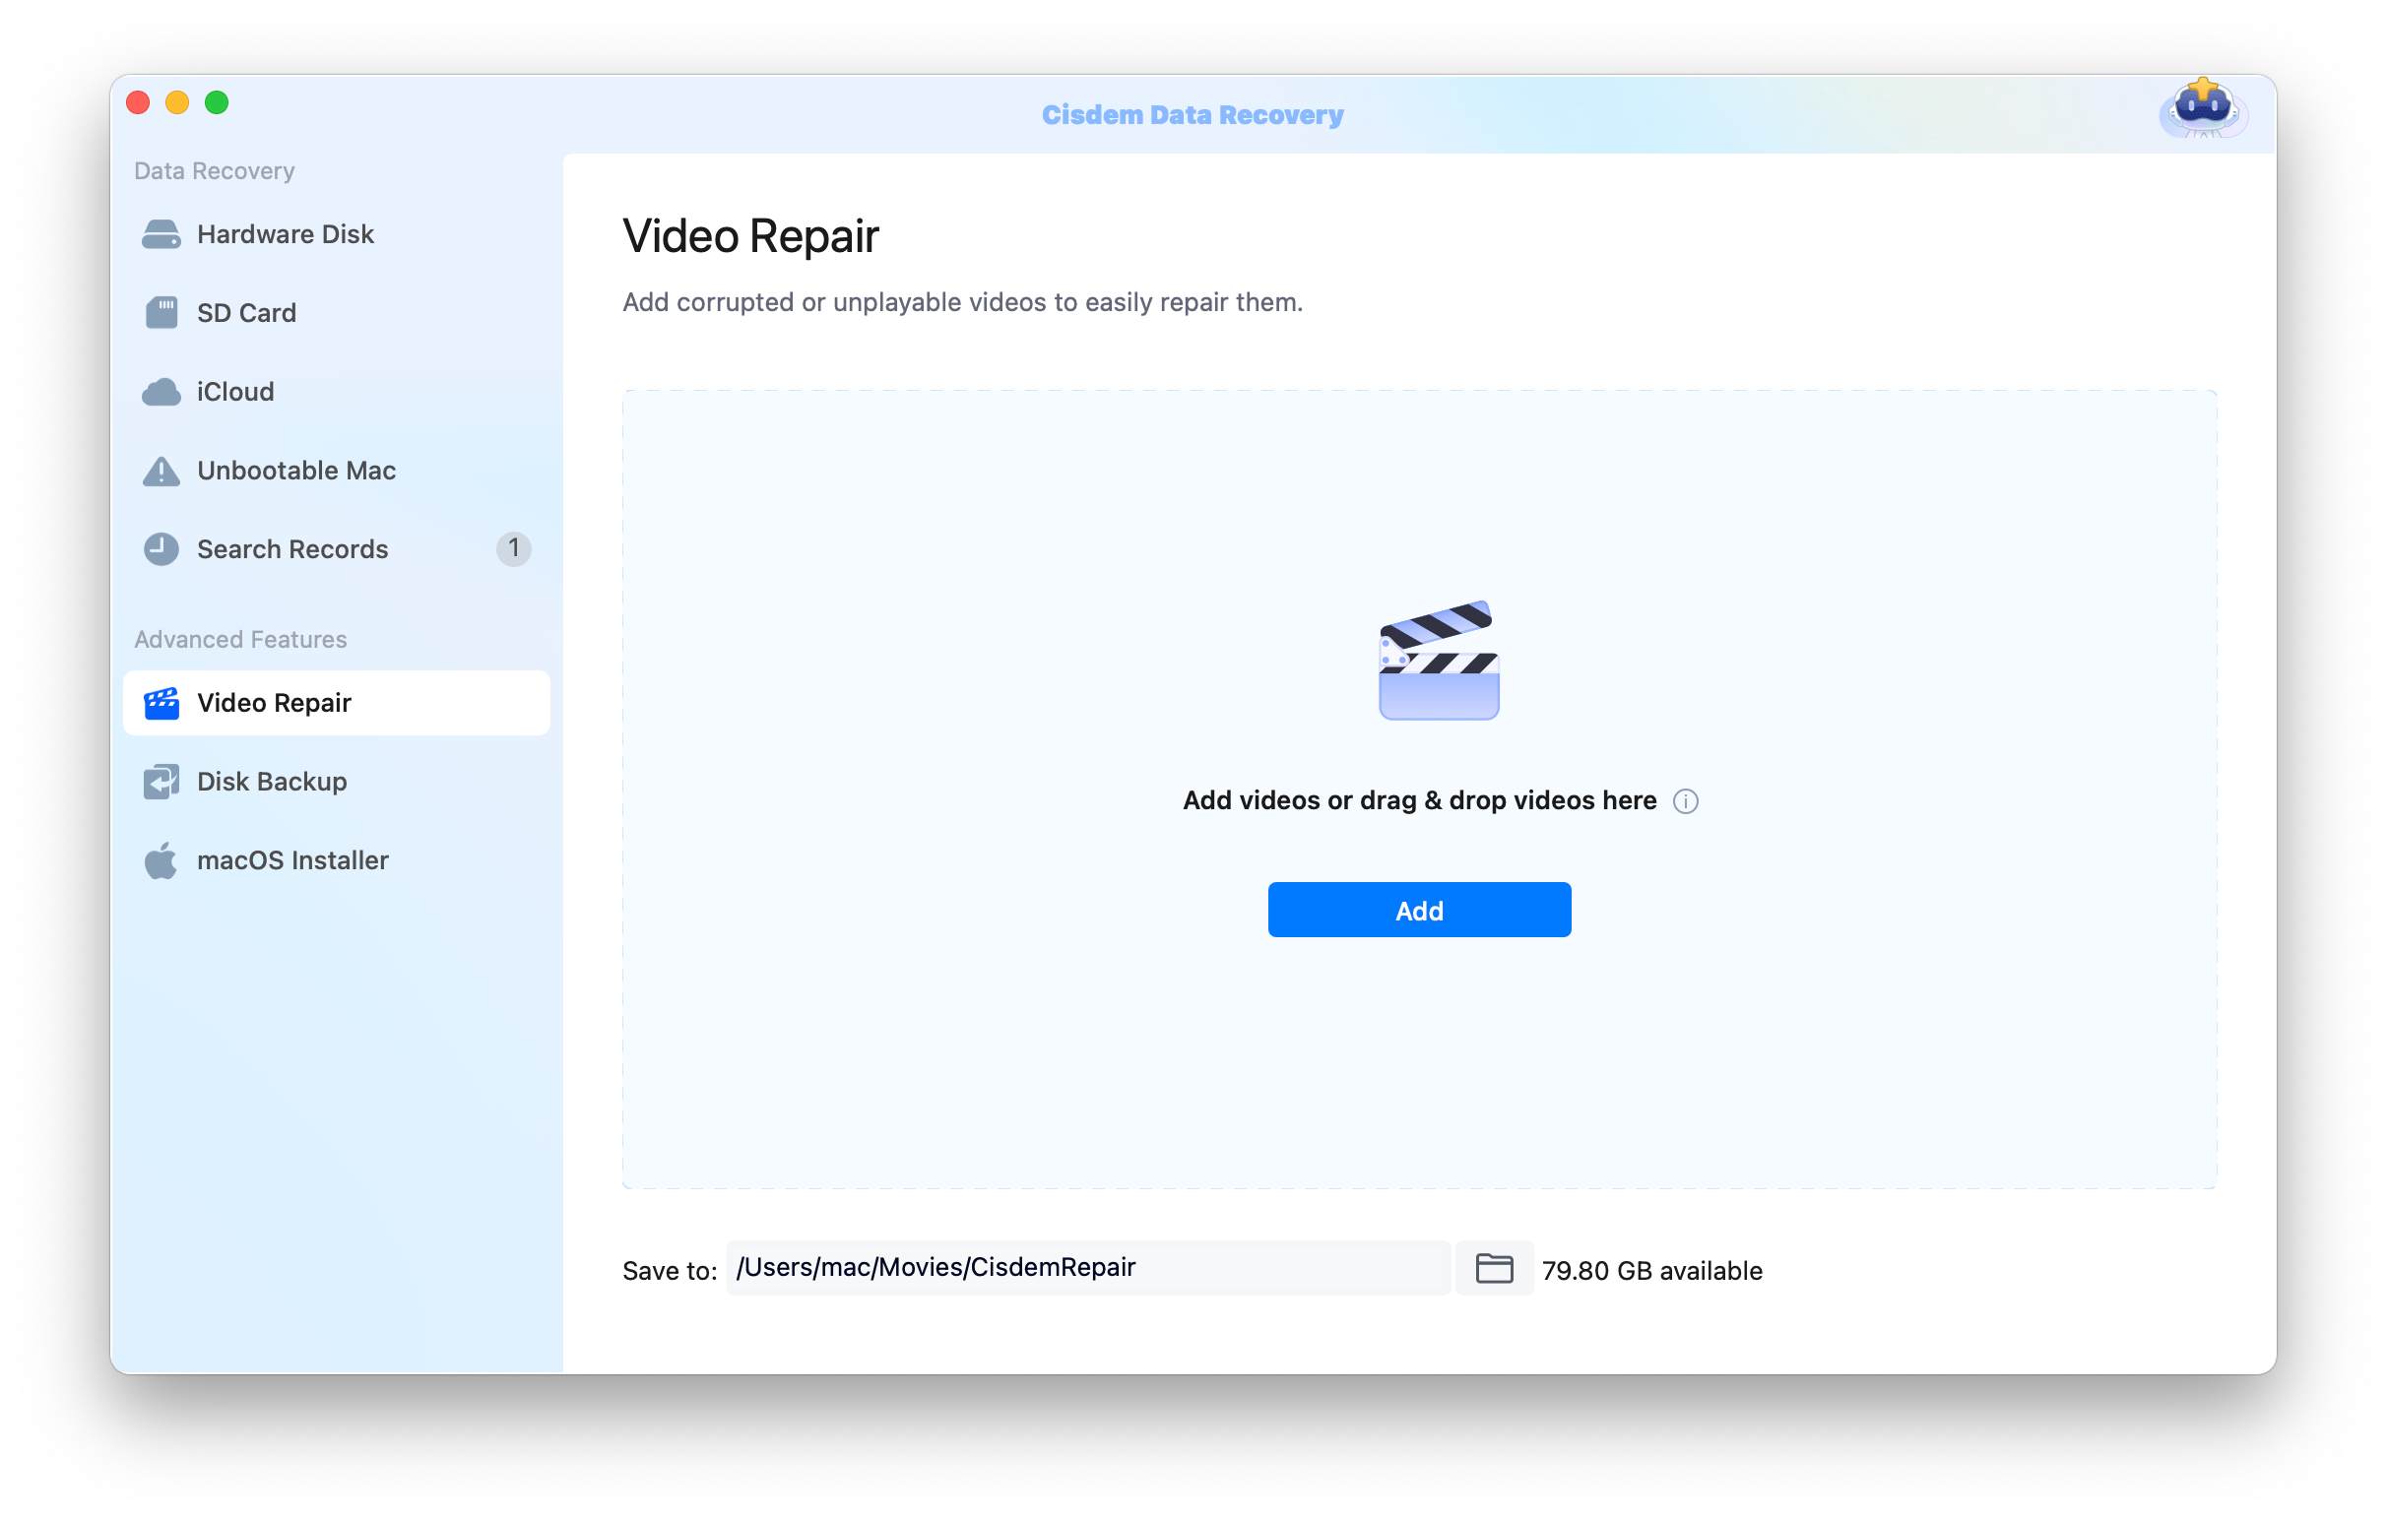This screenshot has height=1520, width=2387.
Task: Click the info icon beside drag-and-drop text
Action: tap(1686, 800)
